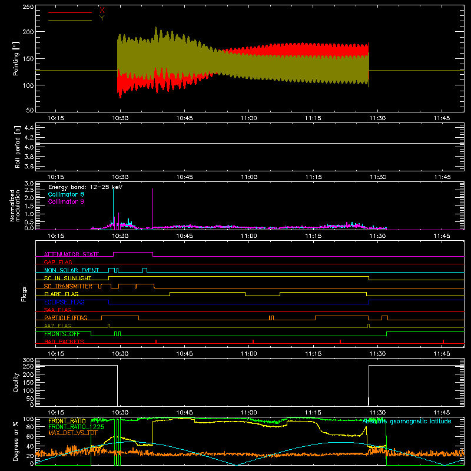Click 11:15 time label under the Quality plot
This screenshot has height=471, width=471.
point(313,413)
